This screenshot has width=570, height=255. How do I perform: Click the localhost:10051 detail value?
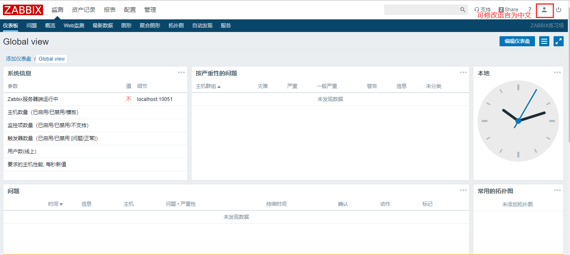[x=155, y=99]
